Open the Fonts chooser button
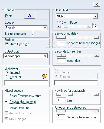The image size is (104, 129). [30, 16]
